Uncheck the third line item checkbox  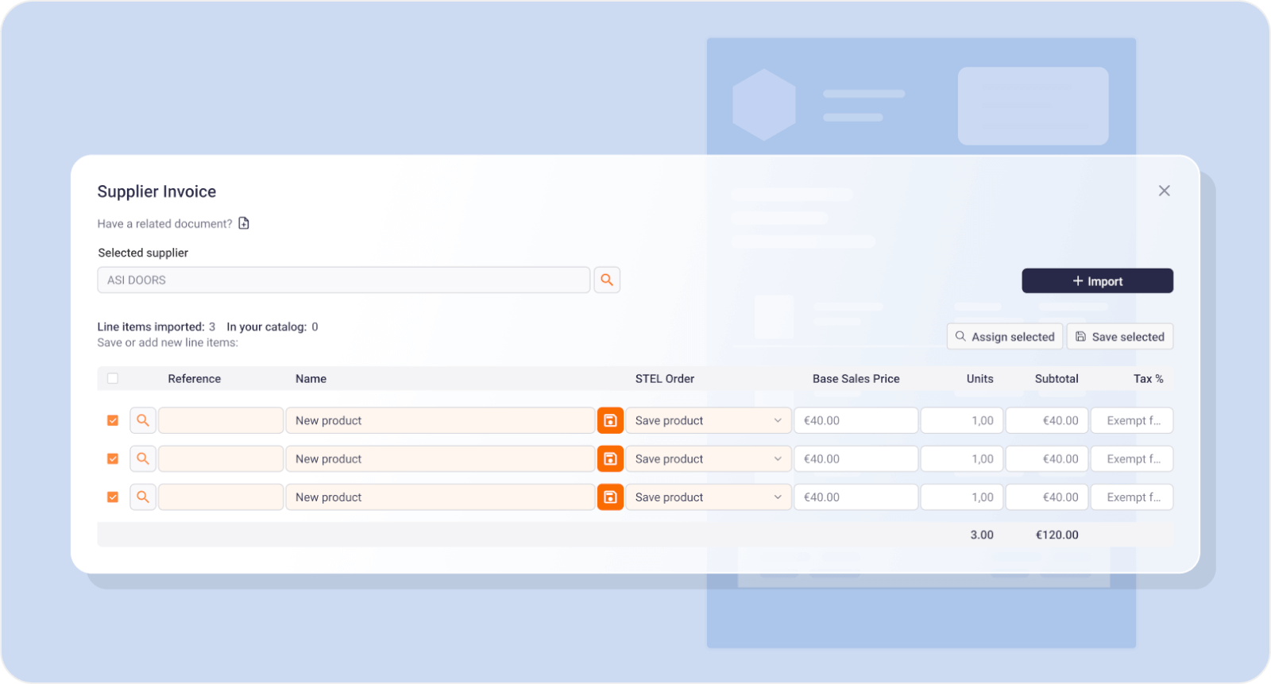113,497
